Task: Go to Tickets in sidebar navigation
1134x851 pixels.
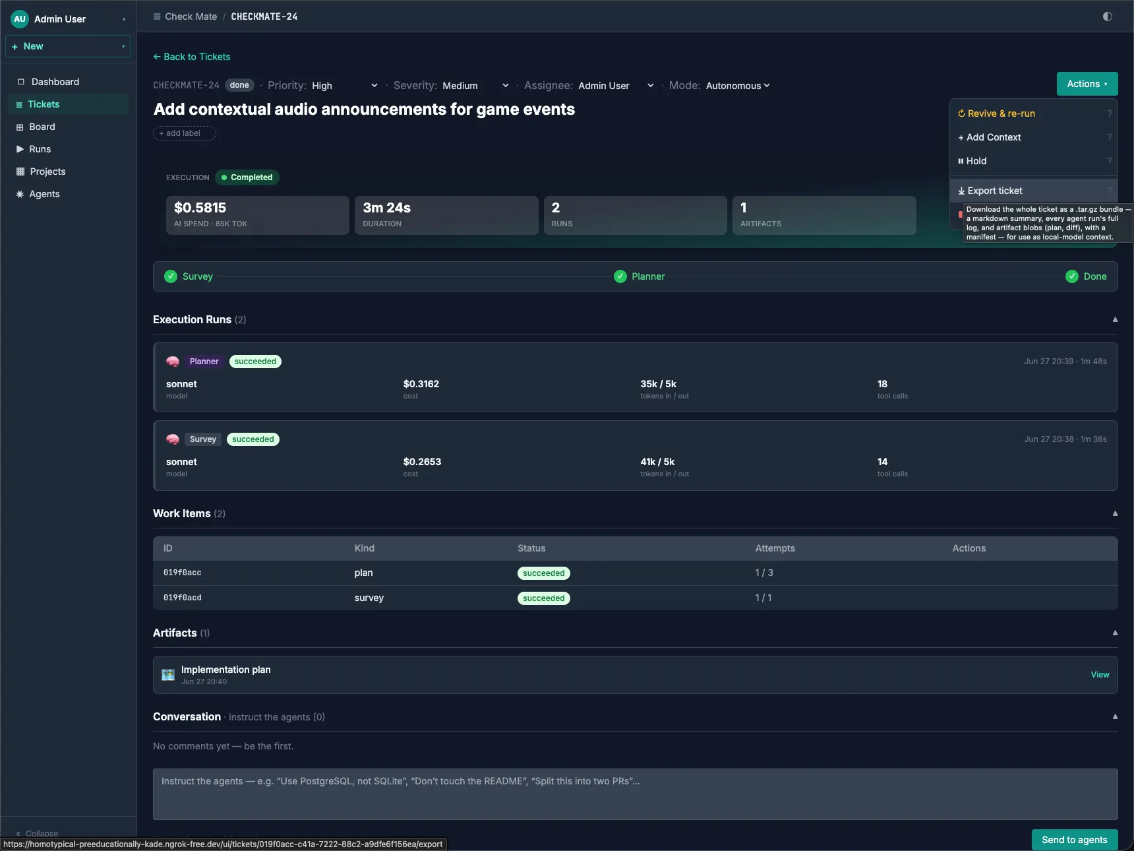Action: [x=69, y=104]
